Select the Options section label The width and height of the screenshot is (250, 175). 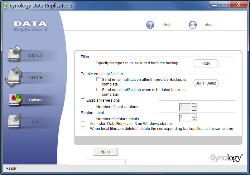[36, 100]
